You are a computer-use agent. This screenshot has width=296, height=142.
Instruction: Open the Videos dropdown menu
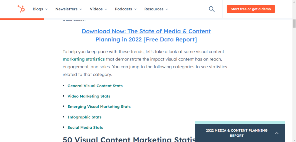98,9
